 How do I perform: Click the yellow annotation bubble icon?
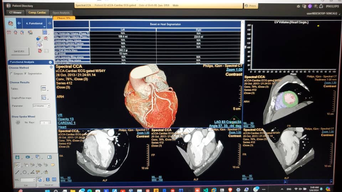pyautogui.click(x=53, y=165)
